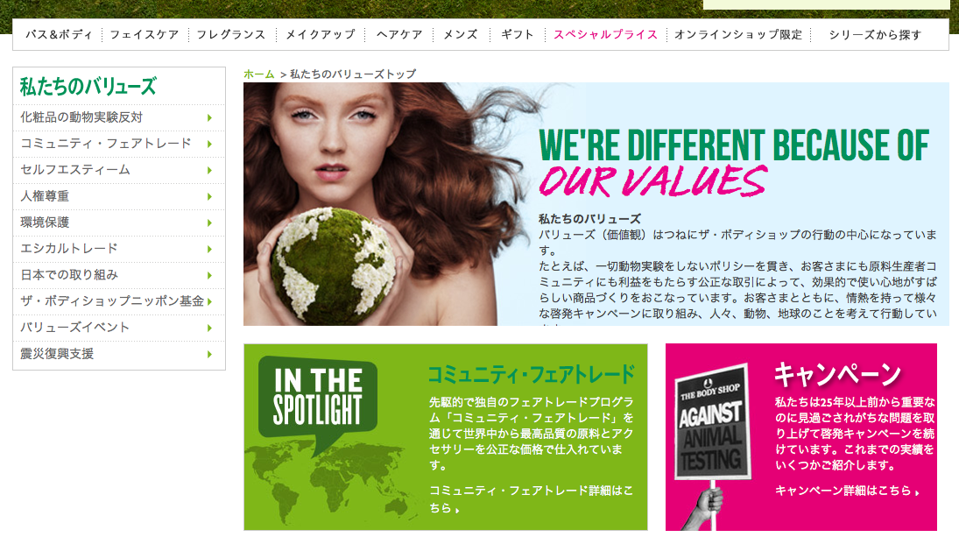959x544 pixels.
Task: Click arrow icon next to 震災復興支援
Action: 209,354
